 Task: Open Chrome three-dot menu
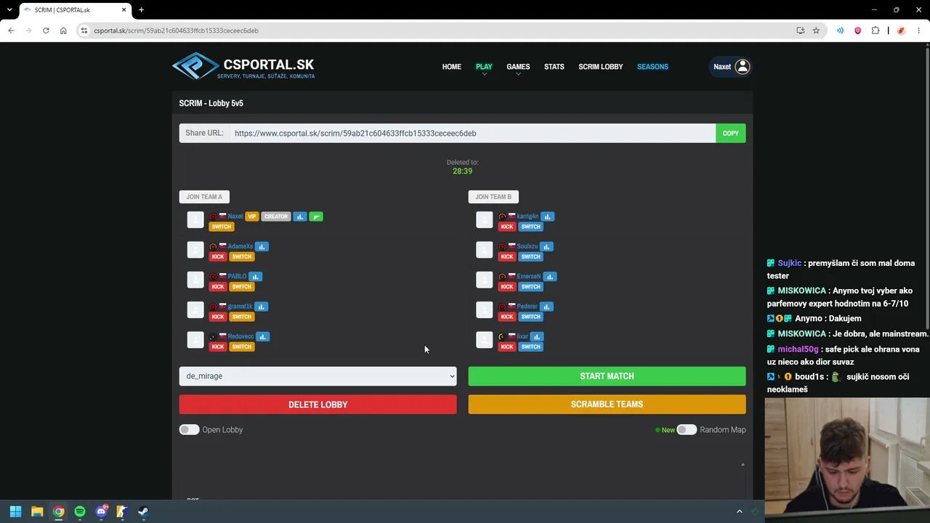click(918, 31)
